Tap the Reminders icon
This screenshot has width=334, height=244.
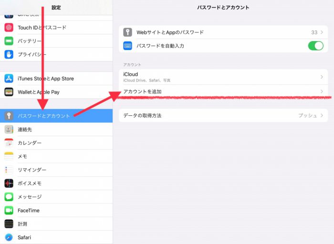[x=9, y=170]
